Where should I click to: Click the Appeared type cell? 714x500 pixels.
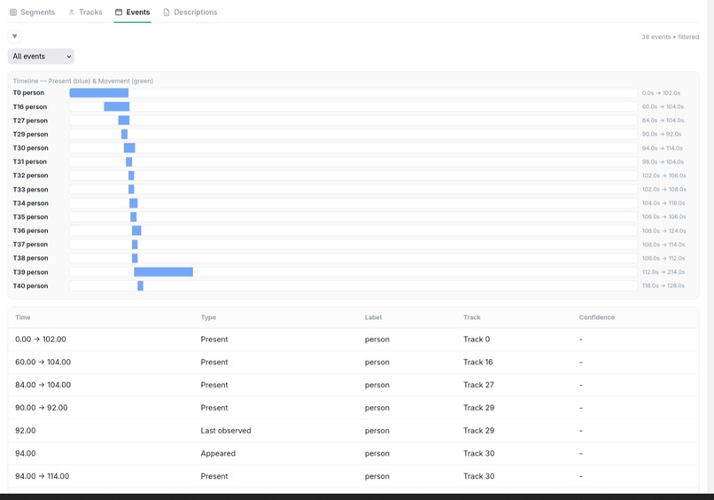tap(218, 454)
